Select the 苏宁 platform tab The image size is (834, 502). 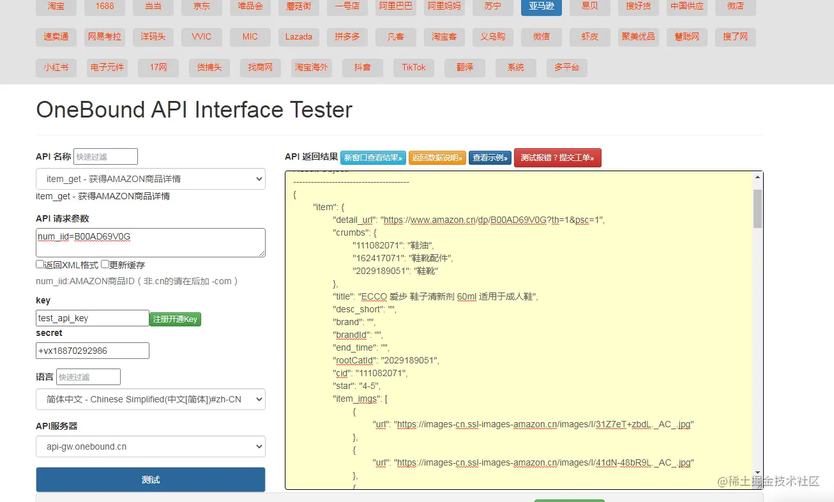pyautogui.click(x=493, y=6)
